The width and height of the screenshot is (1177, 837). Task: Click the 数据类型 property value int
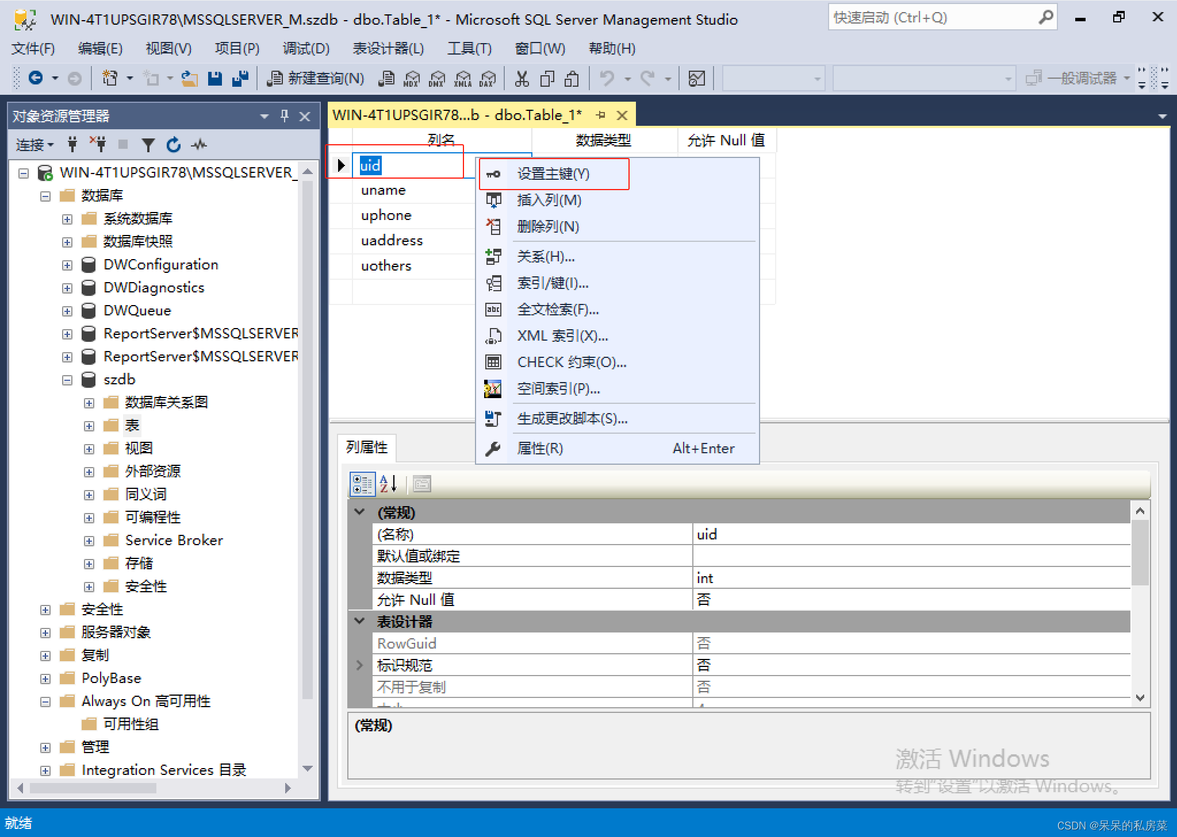[x=911, y=577]
